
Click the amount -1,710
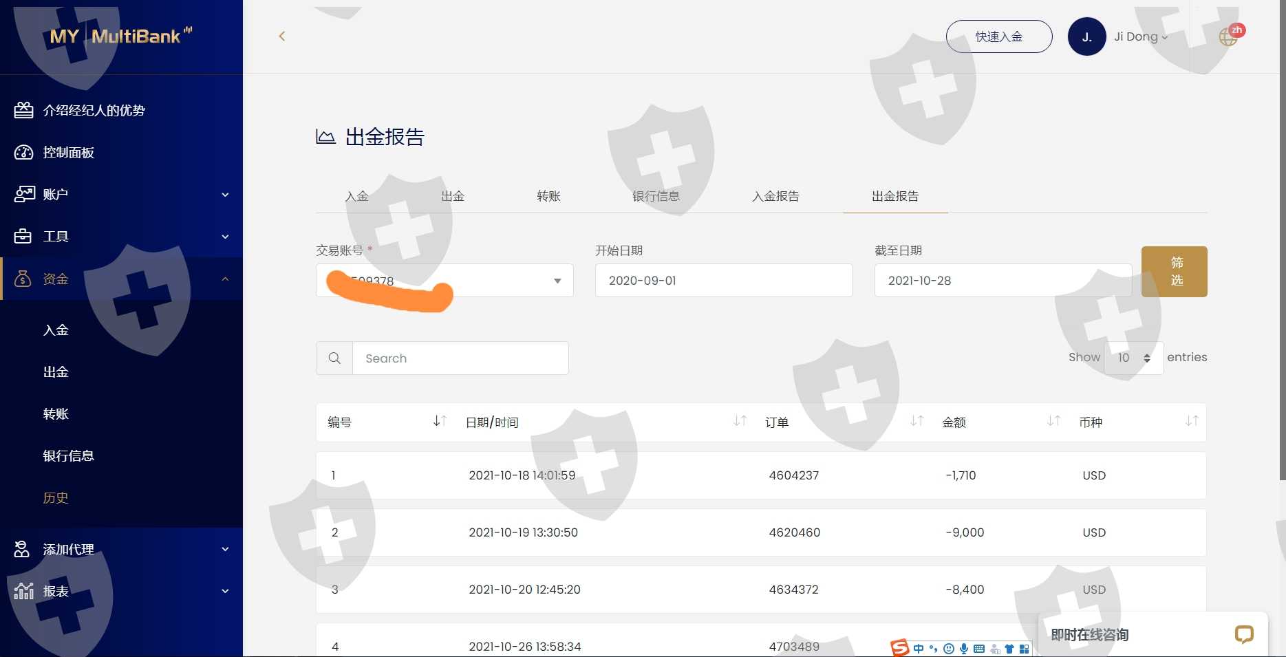click(961, 475)
